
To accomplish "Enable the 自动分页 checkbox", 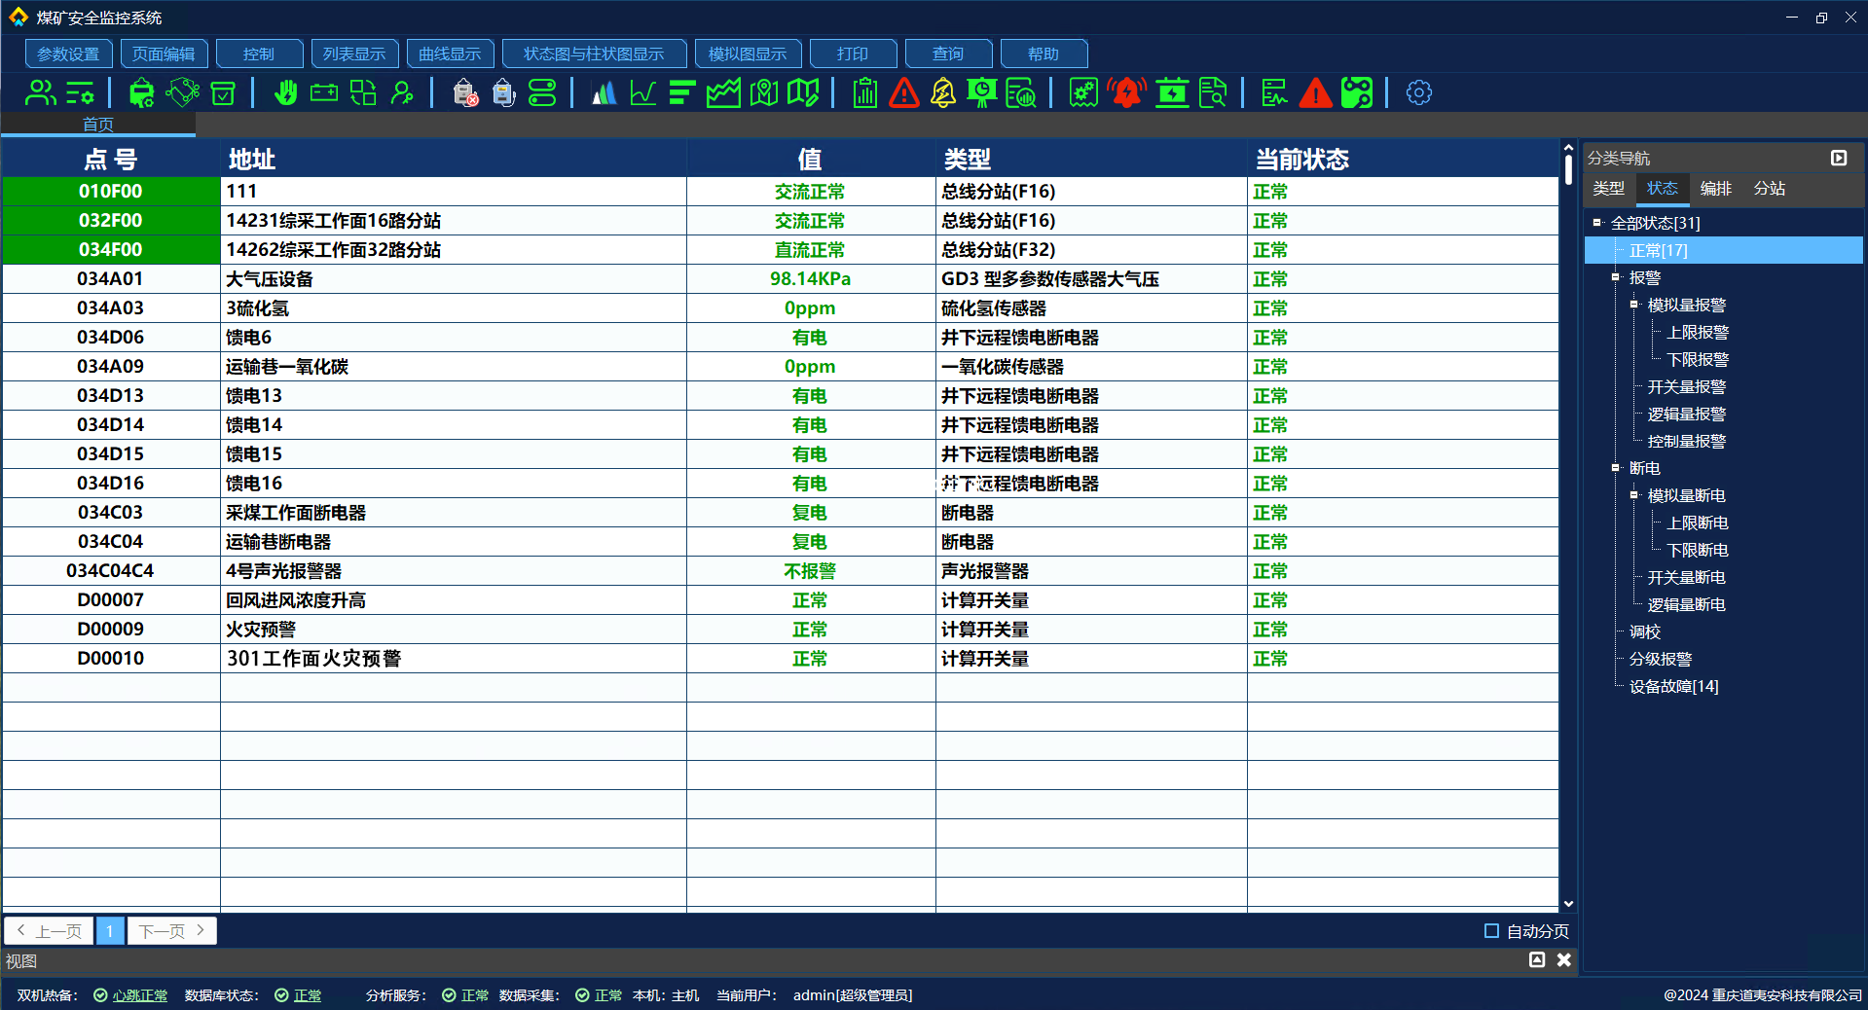I will 1491,931.
